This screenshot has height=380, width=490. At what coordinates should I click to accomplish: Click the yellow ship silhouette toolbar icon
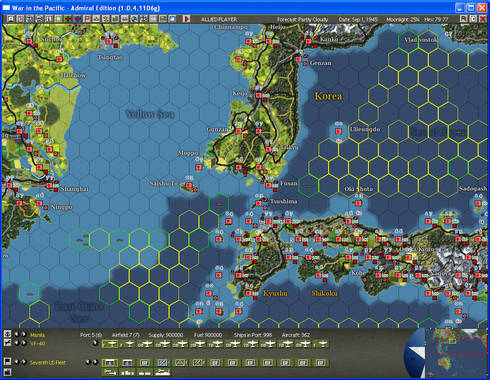(96, 18)
